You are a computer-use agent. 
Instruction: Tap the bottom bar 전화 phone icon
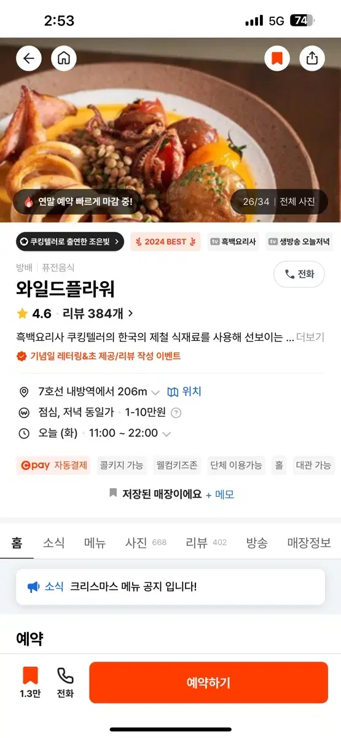click(x=65, y=683)
